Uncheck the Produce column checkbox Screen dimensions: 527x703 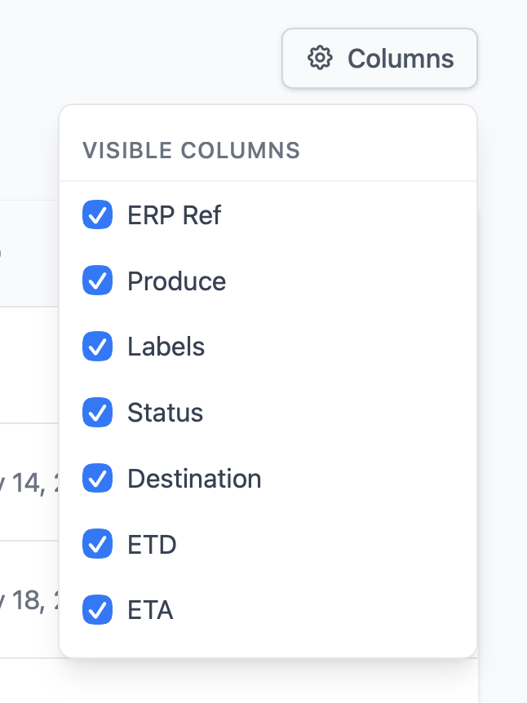click(97, 281)
